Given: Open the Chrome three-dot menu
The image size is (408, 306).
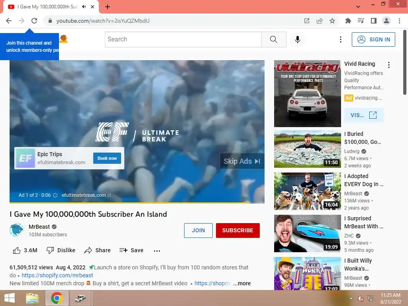Looking at the screenshot, I should click(x=399, y=21).
